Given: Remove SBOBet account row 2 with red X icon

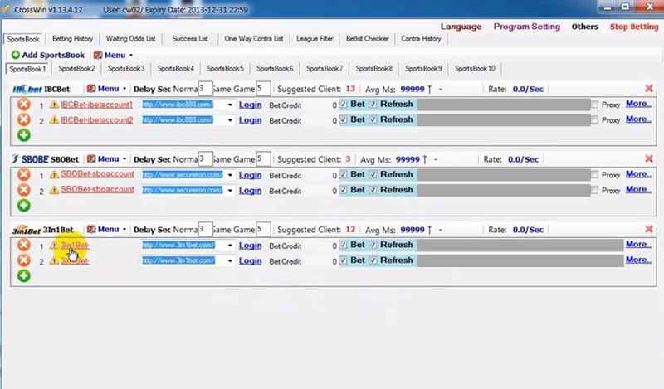Looking at the screenshot, I should click(x=24, y=190).
